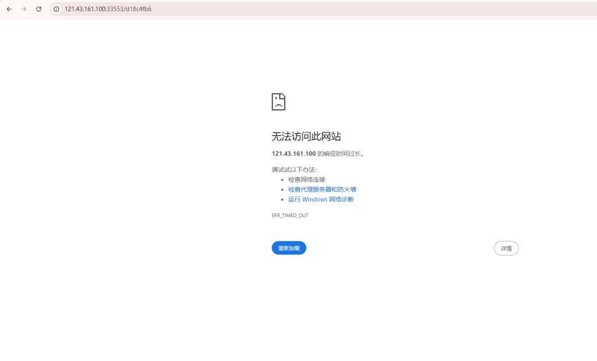597x361 pixels.
Task: Click the d18c4fb6 path in the URL
Action: tap(139, 9)
